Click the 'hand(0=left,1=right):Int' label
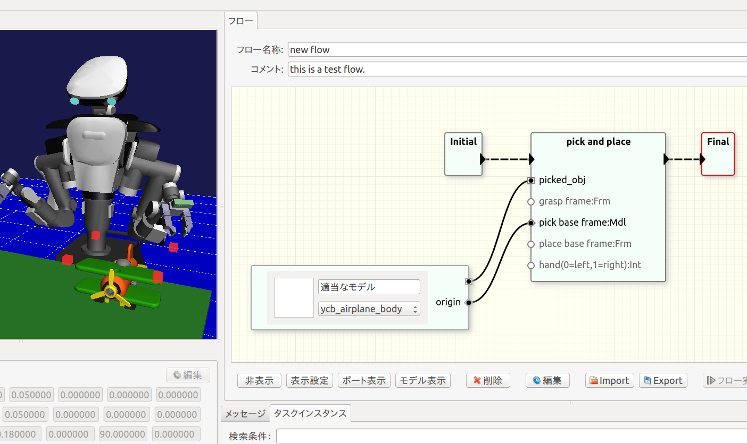This screenshot has height=444, width=747. click(x=590, y=265)
